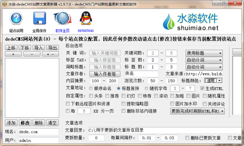Click the 浏览次数 maximum field 150
The width and height of the screenshot is (244, 146).
[171, 81]
